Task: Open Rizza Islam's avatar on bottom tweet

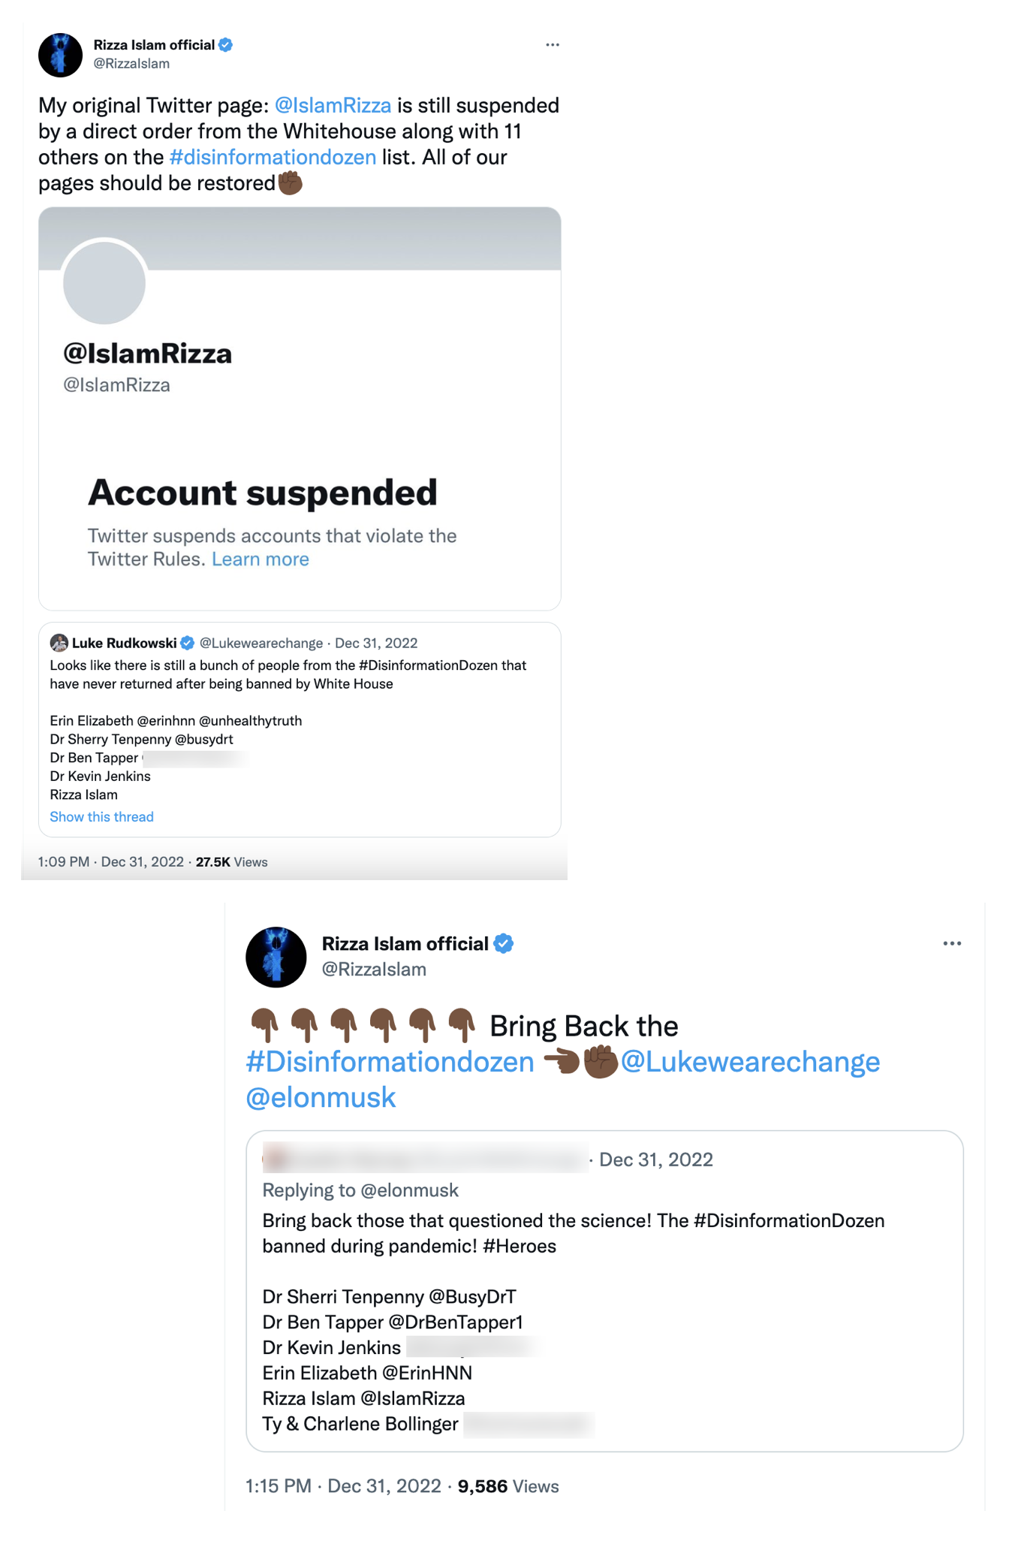Action: [x=276, y=955]
